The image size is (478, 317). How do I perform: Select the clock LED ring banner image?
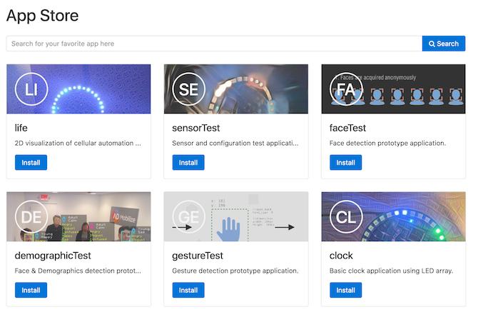[393, 216]
